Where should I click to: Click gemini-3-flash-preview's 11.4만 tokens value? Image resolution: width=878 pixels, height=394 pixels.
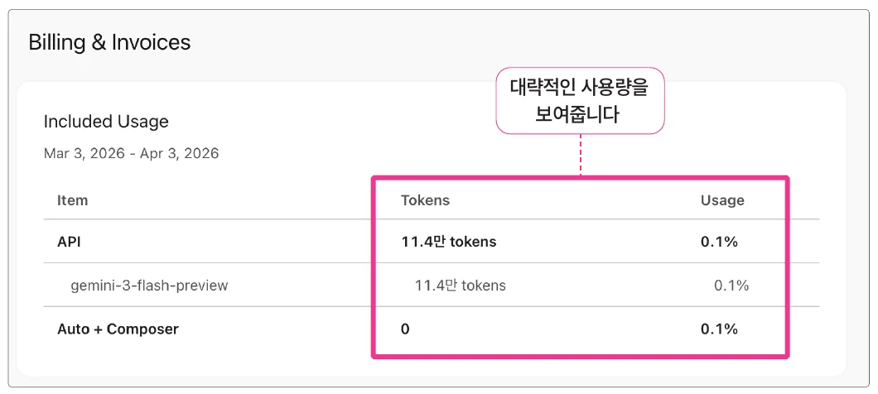coord(461,286)
